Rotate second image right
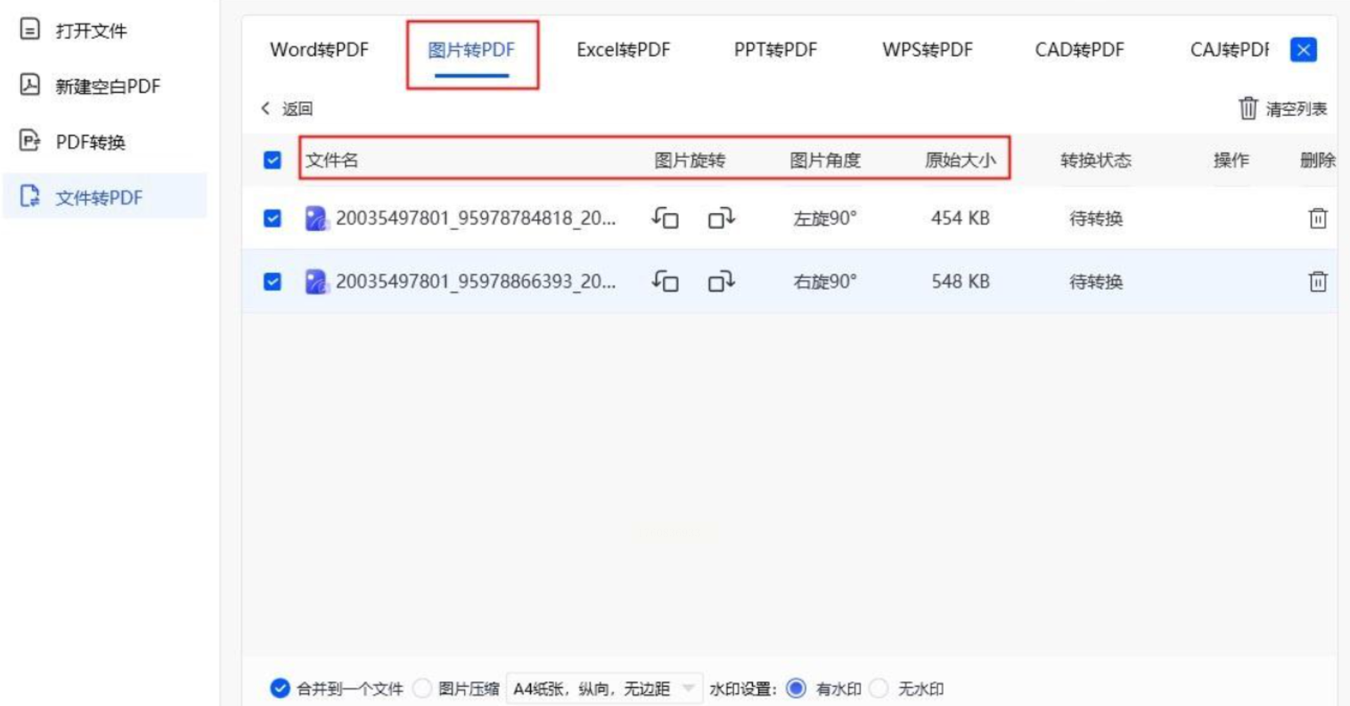The width and height of the screenshot is (1350, 706). pyautogui.click(x=721, y=281)
